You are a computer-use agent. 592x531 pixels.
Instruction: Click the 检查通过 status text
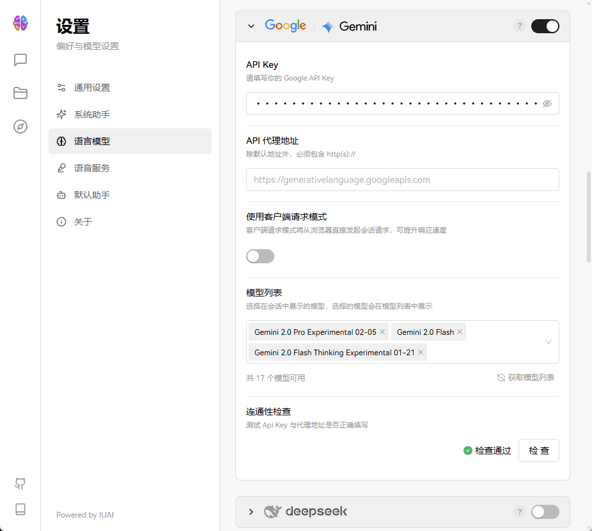coord(493,450)
